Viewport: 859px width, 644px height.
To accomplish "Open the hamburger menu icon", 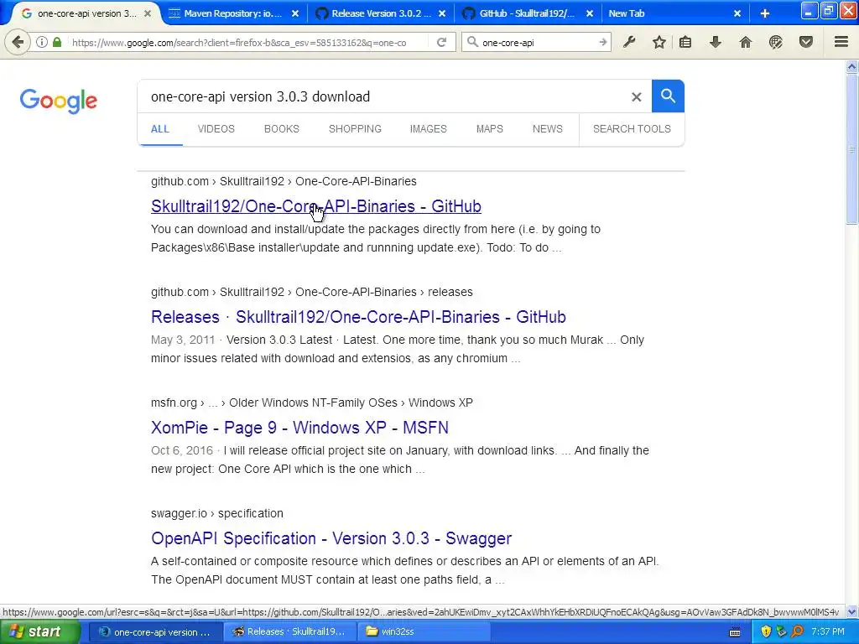I will click(841, 42).
